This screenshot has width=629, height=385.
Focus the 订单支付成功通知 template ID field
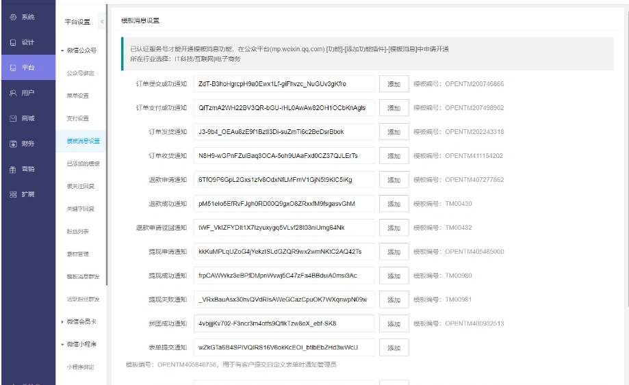(284, 108)
